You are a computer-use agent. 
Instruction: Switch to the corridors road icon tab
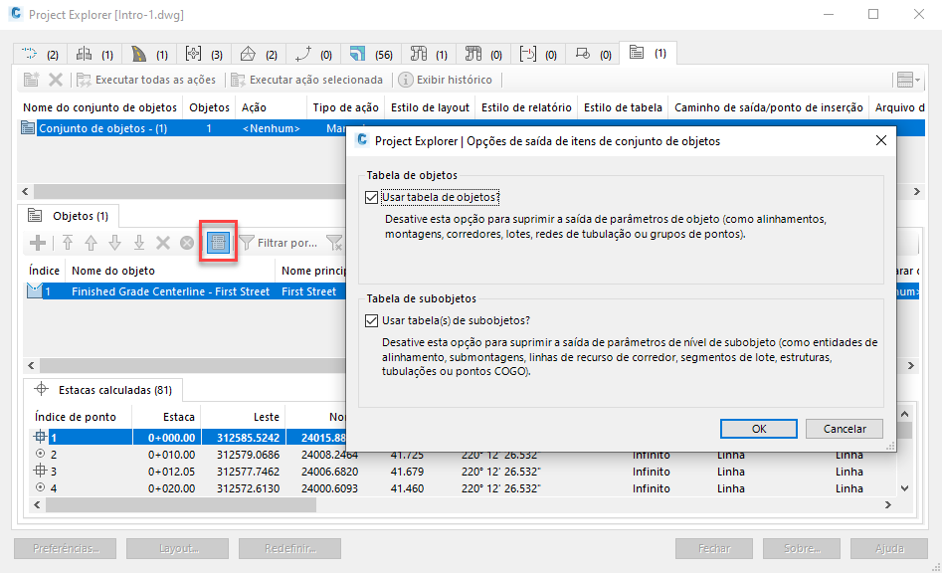[x=149, y=54]
